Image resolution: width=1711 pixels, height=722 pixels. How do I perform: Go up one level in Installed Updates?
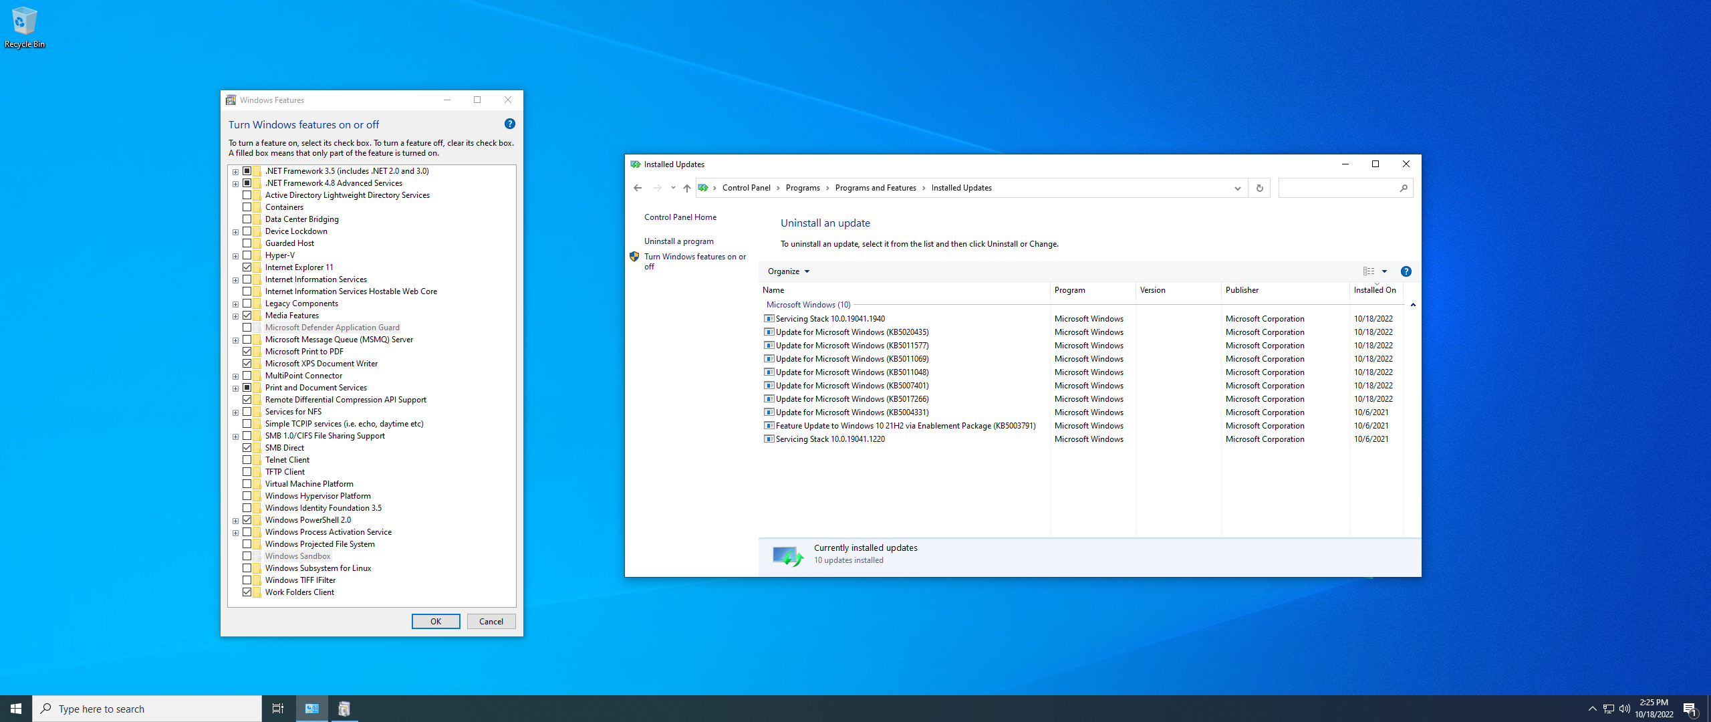[686, 188]
